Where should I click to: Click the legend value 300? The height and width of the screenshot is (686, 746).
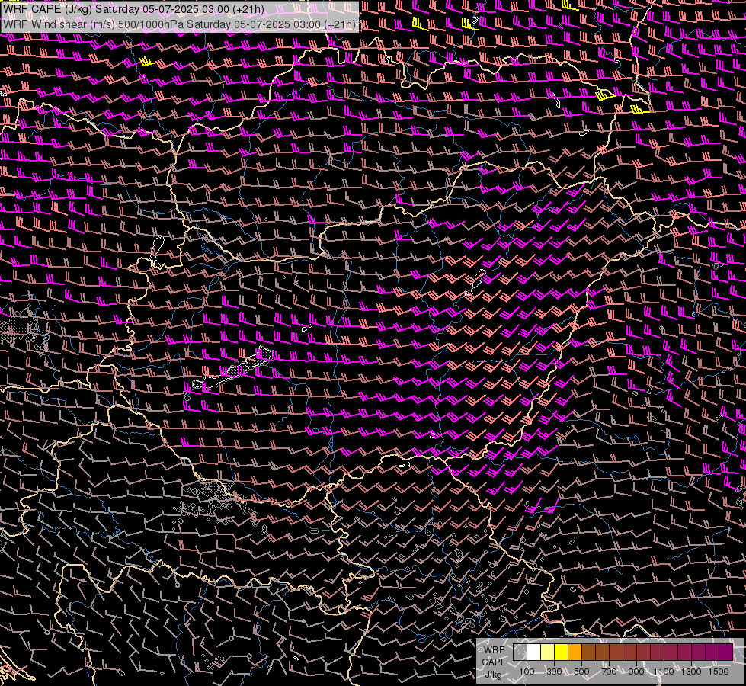pos(554,672)
